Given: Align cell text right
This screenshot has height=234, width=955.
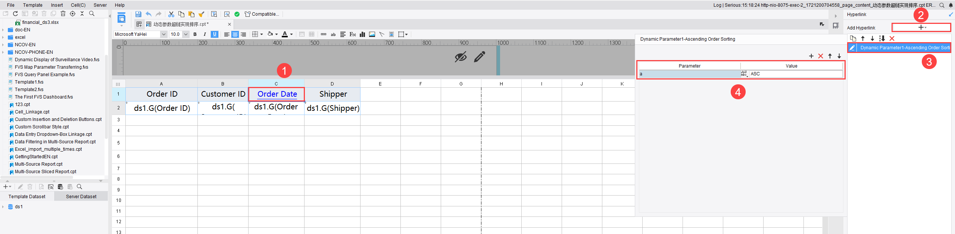Looking at the screenshot, I should (244, 34).
